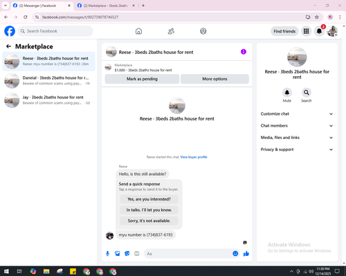The height and width of the screenshot is (276, 346).
Task: Expand Privacy & support section
Action: [x=297, y=149]
